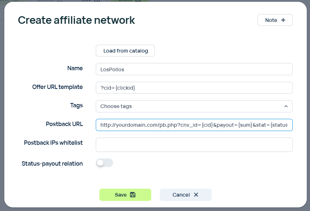Screen dimensions: 310x211
Task: Open the Choose tags dropdown
Action: (x=187, y=106)
